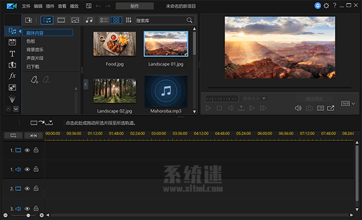Open the fx Effect room
This screenshot has width=362, height=220.
pyautogui.click(x=12, y=76)
